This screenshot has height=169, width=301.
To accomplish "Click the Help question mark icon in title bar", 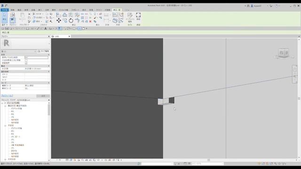I will click(x=277, y=6).
